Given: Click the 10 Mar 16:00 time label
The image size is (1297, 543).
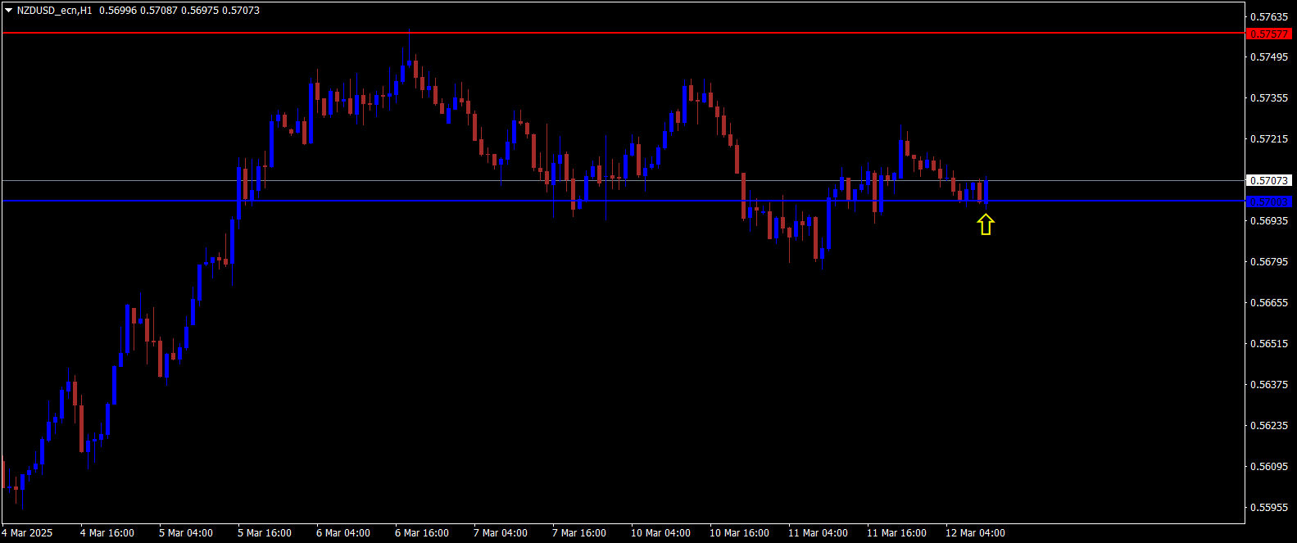Looking at the screenshot, I should 739,533.
